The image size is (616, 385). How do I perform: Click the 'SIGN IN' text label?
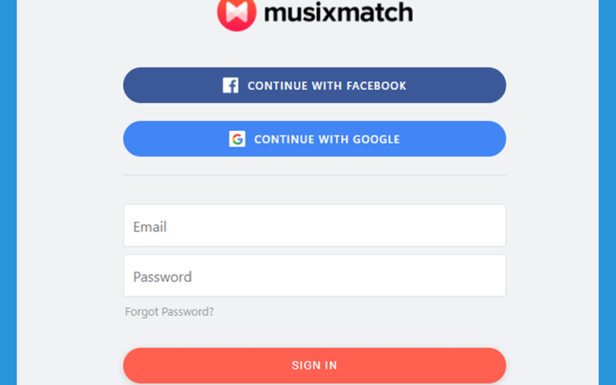click(314, 365)
